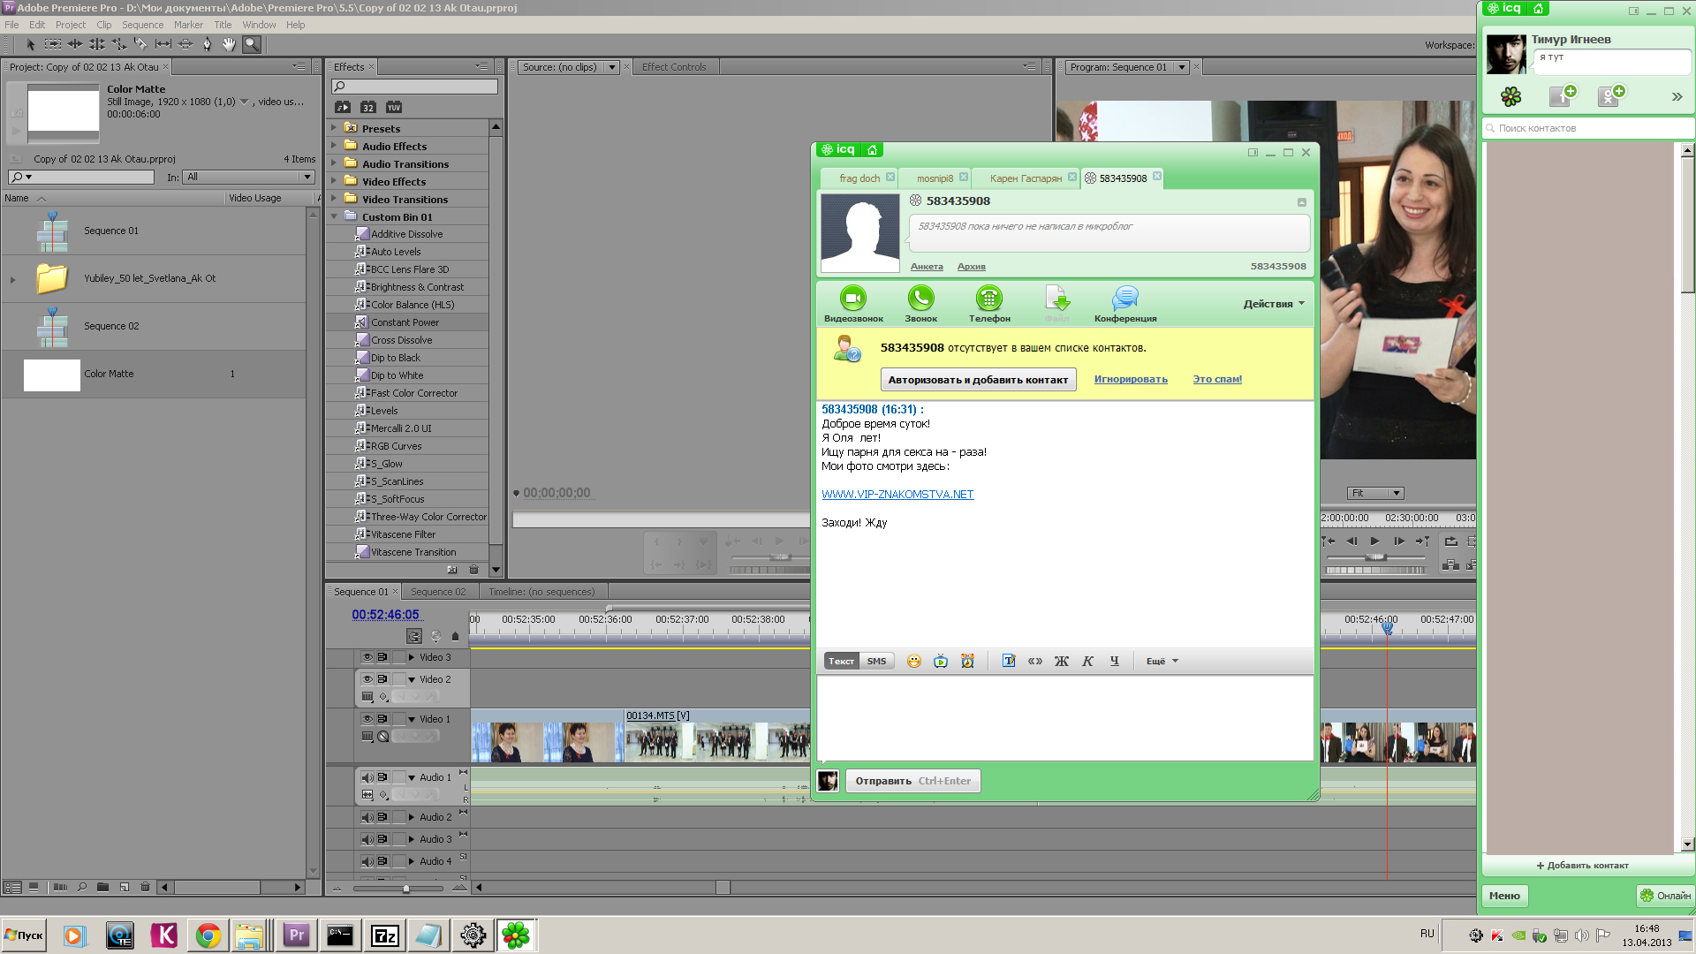Launch Google Chrome from the taskbar
Viewport: 1696px width, 954px height.
pyautogui.click(x=208, y=935)
